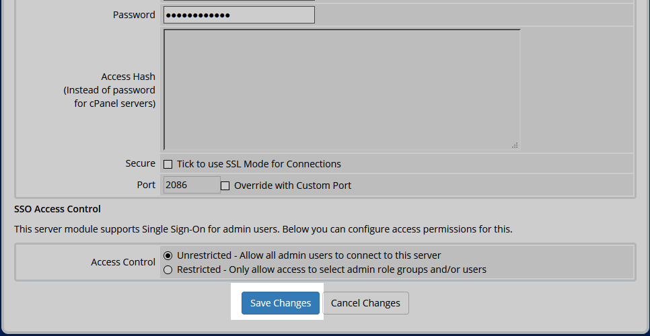The image size is (650, 336).
Task: Click 'Unrestricted - Allow all admin users' text
Action: tap(309, 255)
